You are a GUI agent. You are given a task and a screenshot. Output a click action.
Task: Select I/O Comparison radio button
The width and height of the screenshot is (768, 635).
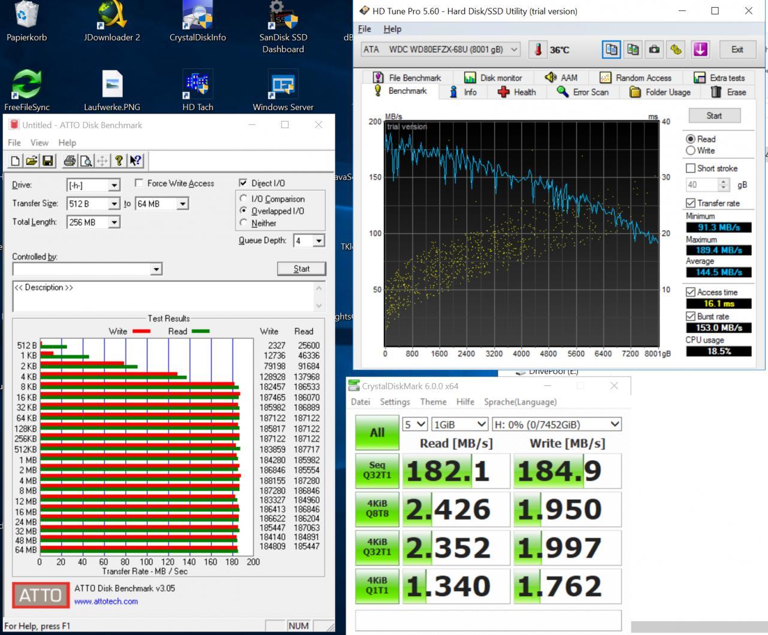coord(243,199)
